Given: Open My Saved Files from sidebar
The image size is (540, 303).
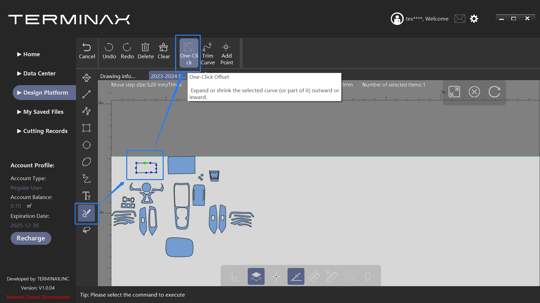Looking at the screenshot, I should click(43, 112).
